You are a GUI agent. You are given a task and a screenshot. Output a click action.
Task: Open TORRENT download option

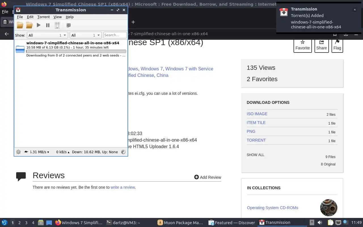pos(256,140)
